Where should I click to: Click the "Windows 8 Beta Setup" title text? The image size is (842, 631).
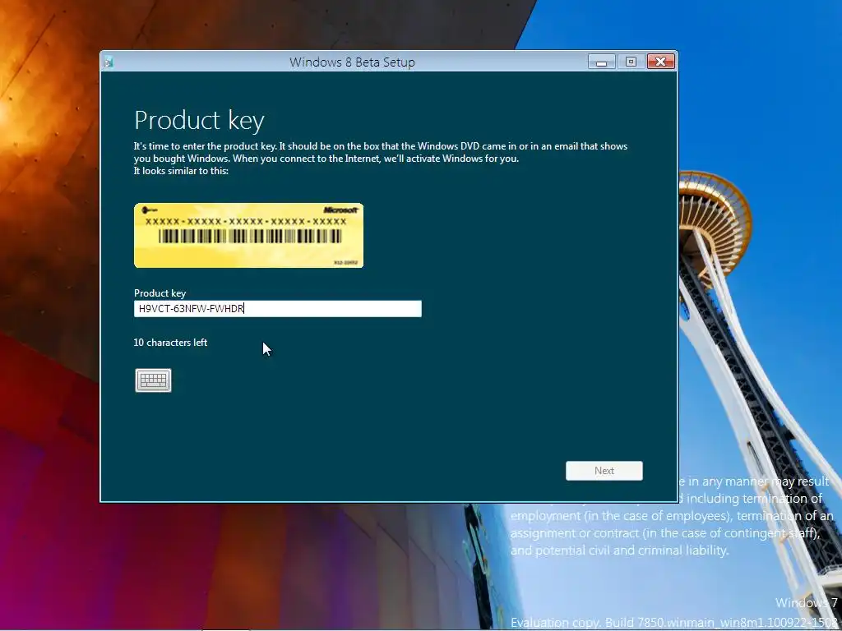coord(352,62)
